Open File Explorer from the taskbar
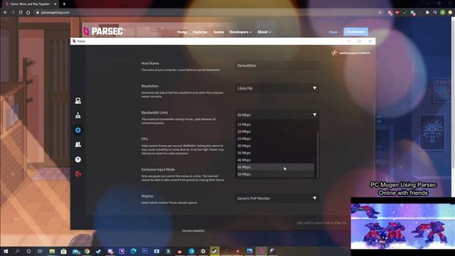The height and width of the screenshot is (256, 455). pos(52,251)
